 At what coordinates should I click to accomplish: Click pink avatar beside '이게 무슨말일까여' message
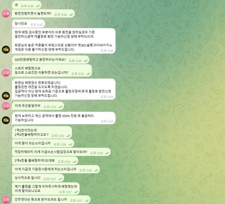pyautogui.click(x=6, y=106)
